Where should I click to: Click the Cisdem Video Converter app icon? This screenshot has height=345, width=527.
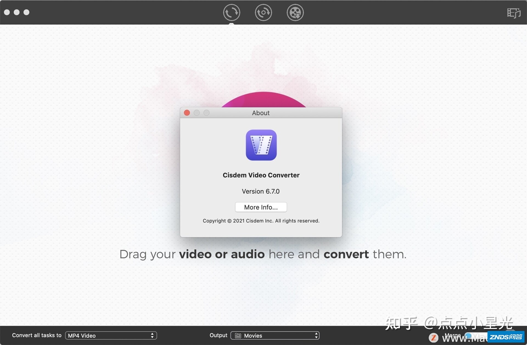(x=261, y=145)
